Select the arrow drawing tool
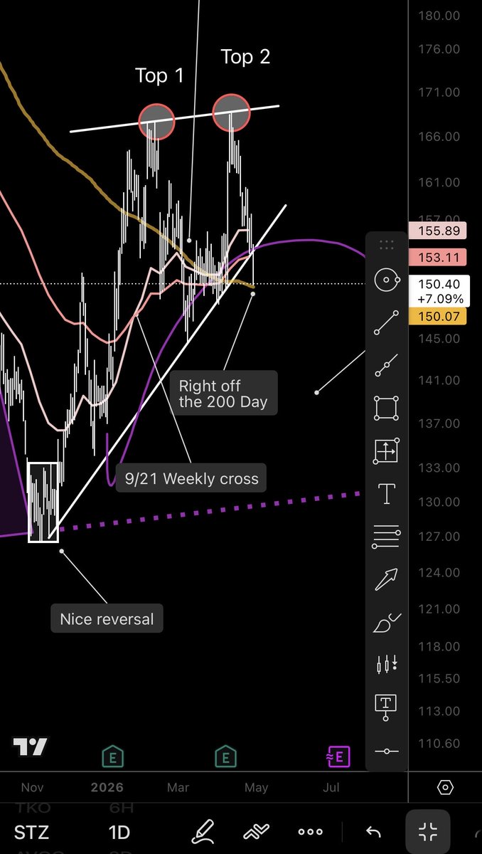The width and height of the screenshot is (482, 854). (x=386, y=579)
